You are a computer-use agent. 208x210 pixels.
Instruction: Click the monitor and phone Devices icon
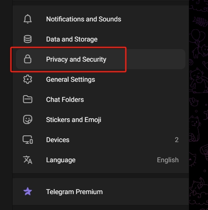28,140
